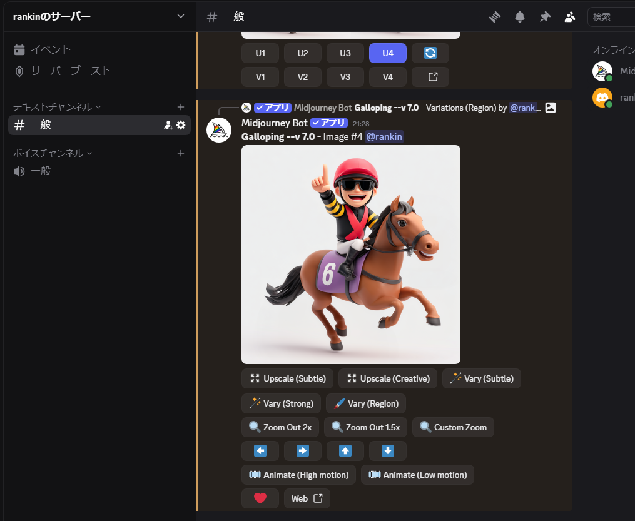This screenshot has height=521, width=635.
Task: Open the threads icon in channel header
Action: (495, 17)
